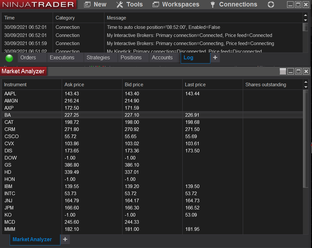Select the MMM instrument row
This screenshot has height=248, width=312.
[x=152, y=229]
